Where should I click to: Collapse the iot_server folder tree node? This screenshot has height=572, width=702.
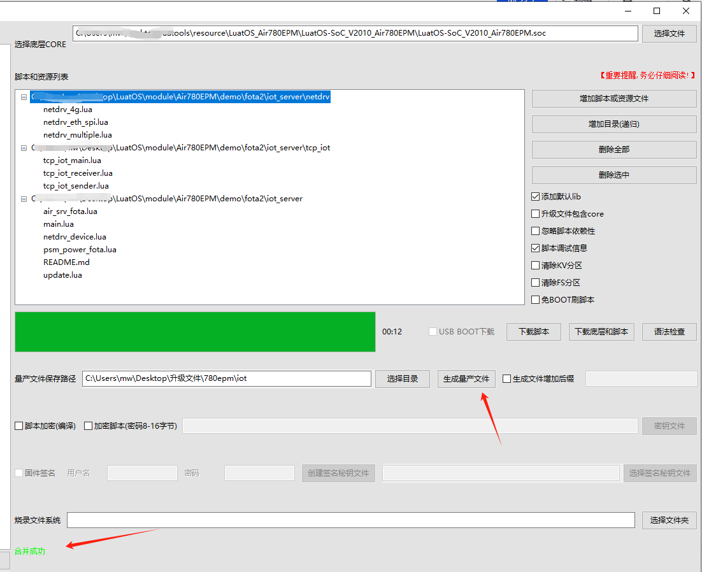(x=24, y=199)
